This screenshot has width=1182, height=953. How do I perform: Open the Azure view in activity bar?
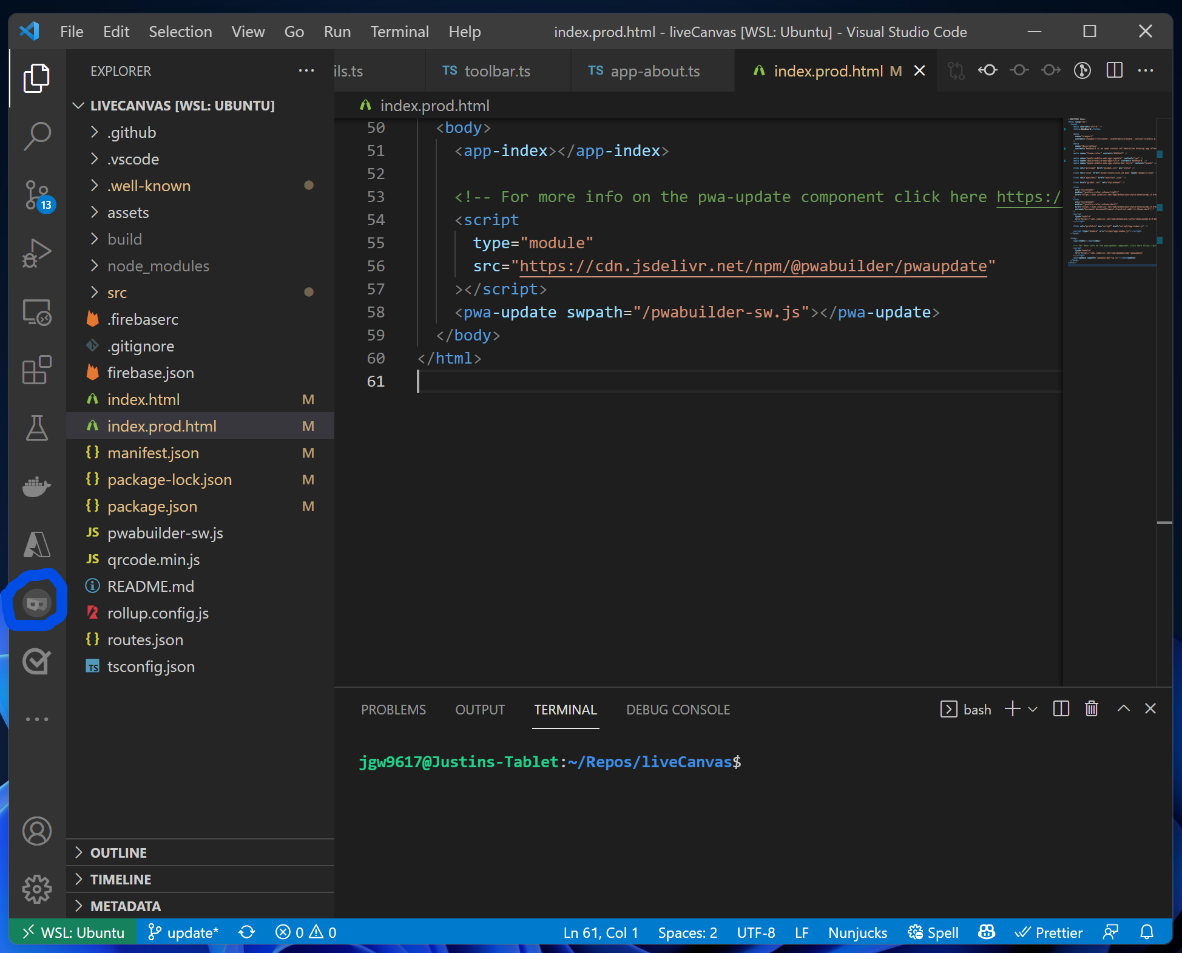pos(37,544)
